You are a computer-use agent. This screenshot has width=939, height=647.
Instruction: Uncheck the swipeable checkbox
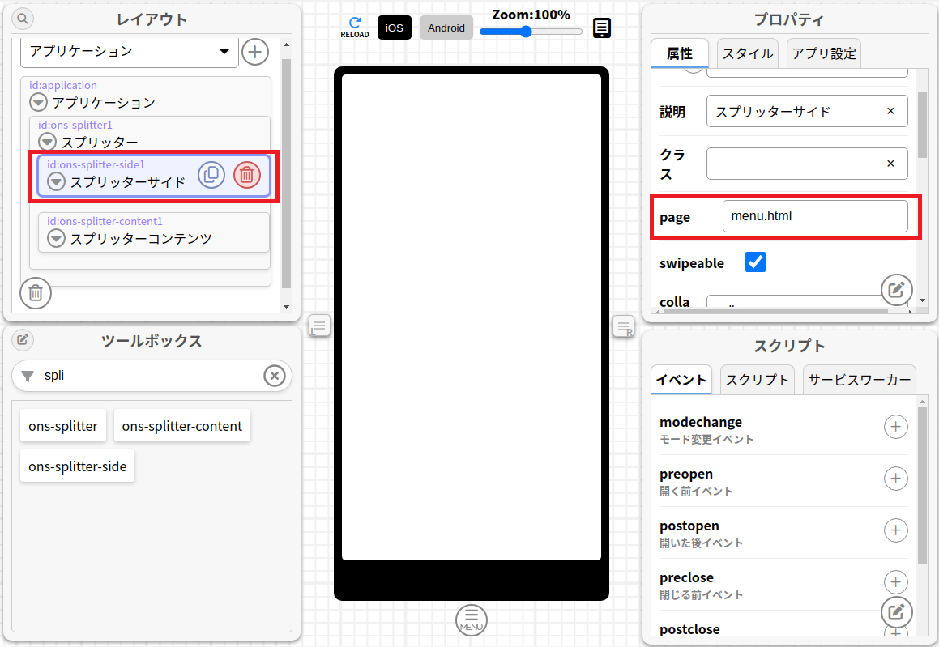(x=754, y=262)
